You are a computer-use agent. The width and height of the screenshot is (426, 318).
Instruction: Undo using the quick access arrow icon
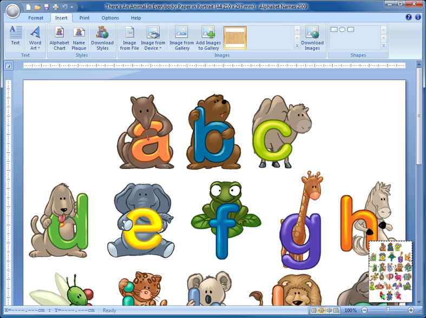[x=65, y=7]
